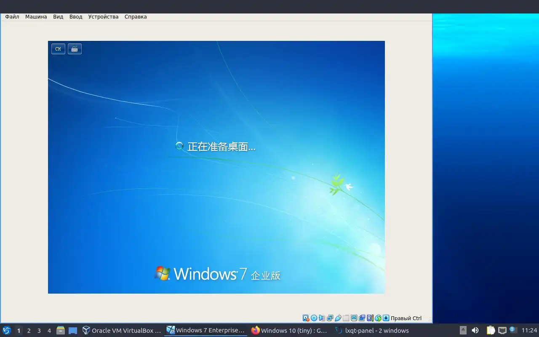Click the network adapters indicator

click(330, 318)
